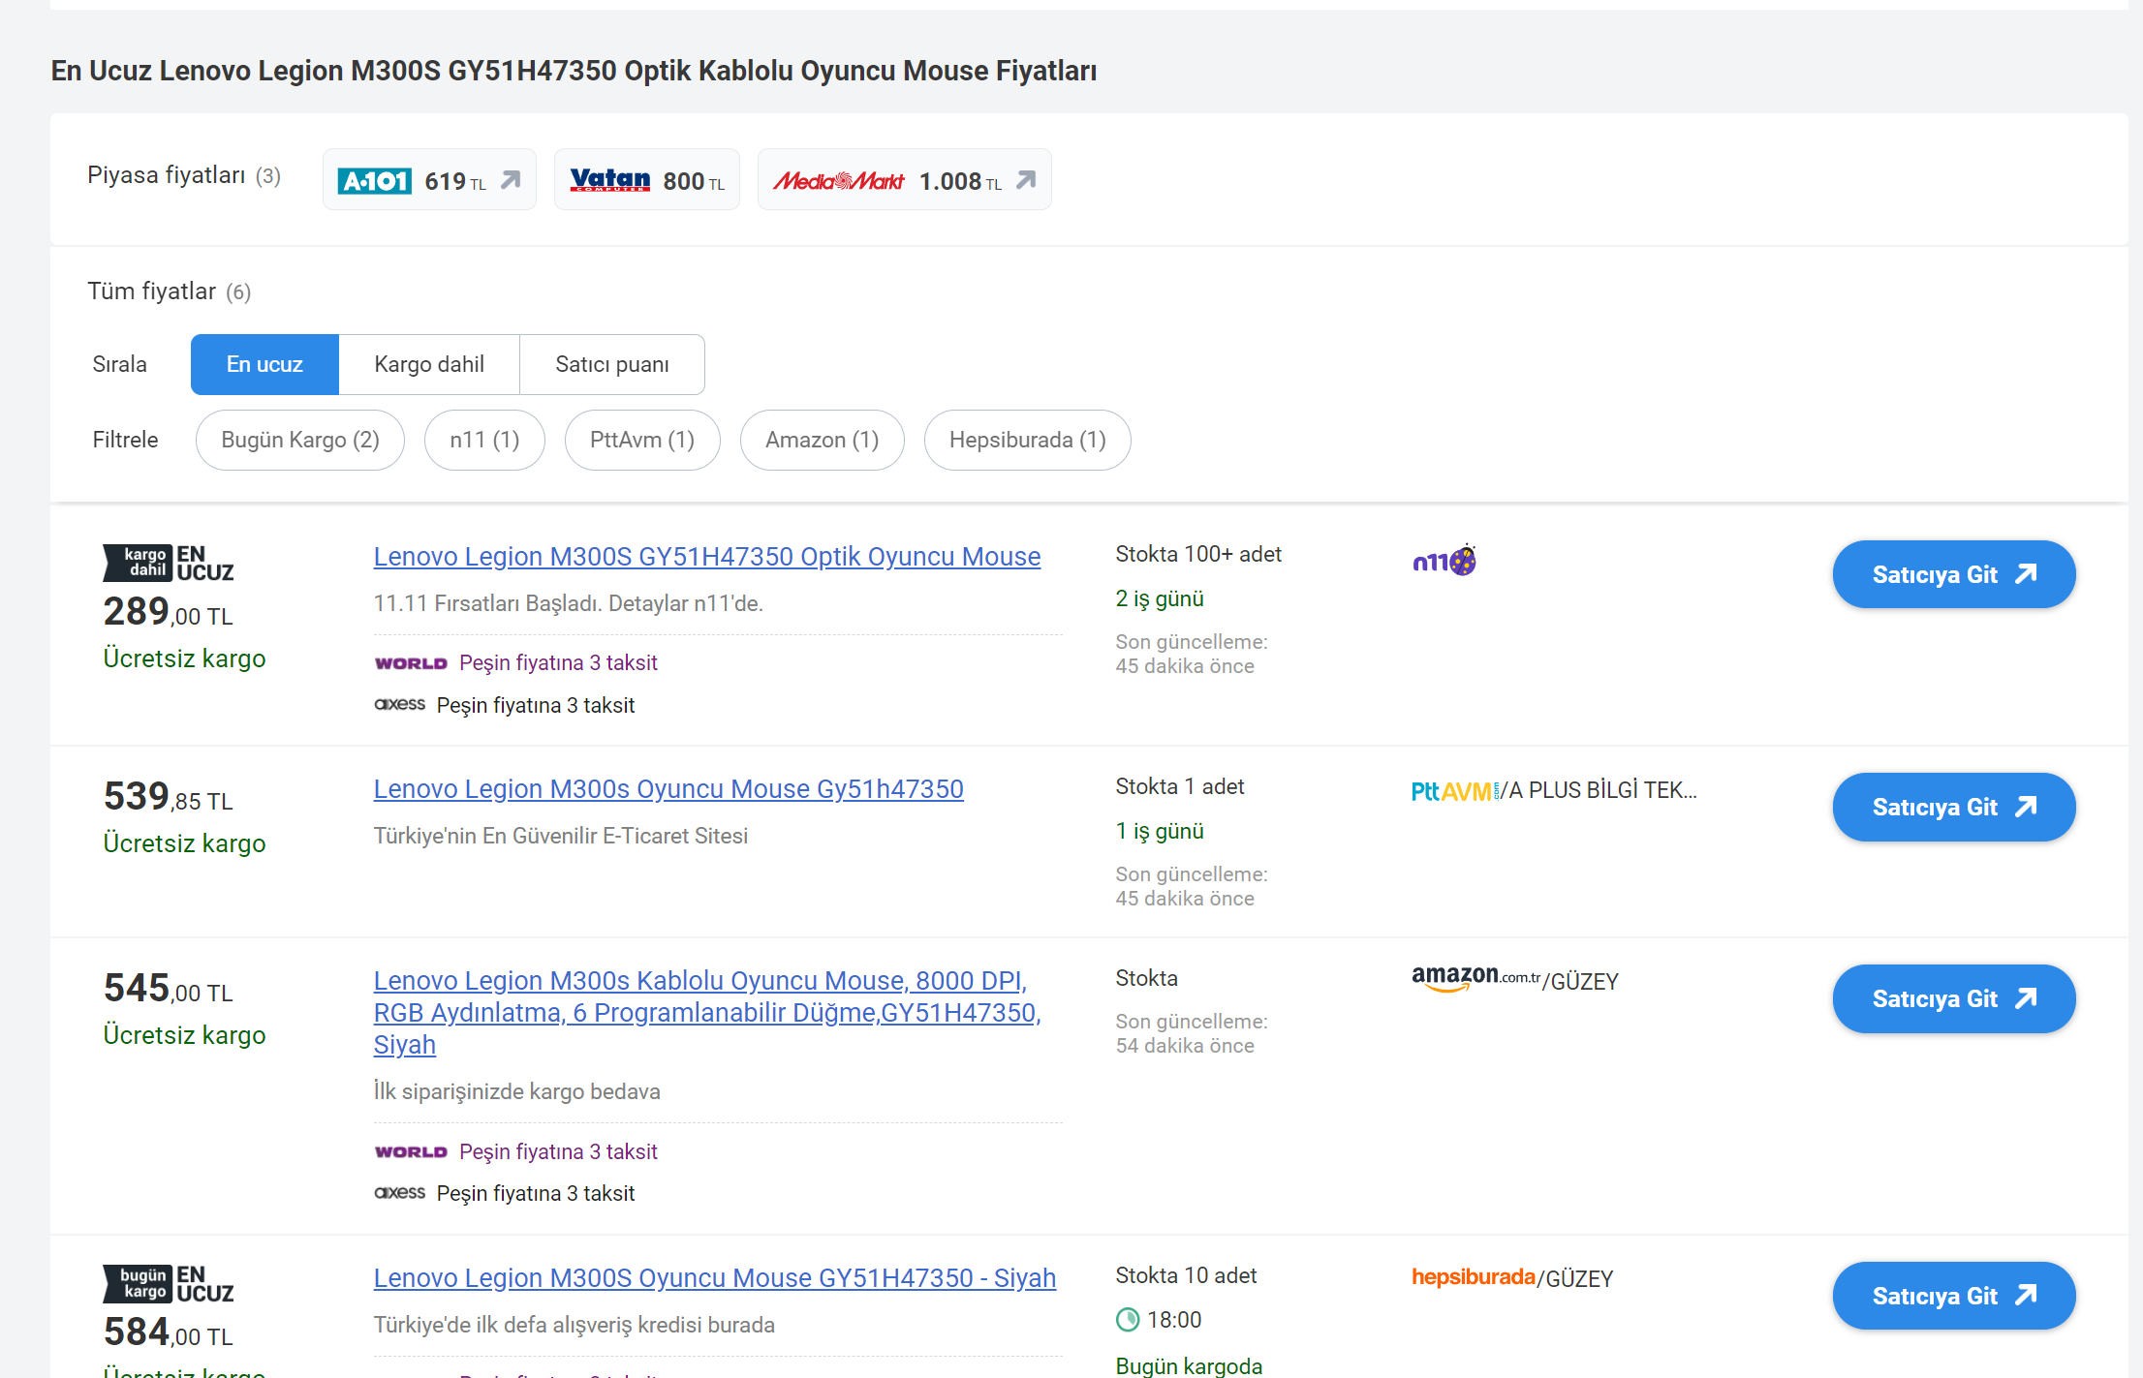
Task: Click '1 iş günü' delivery text
Action: pos(1160,831)
